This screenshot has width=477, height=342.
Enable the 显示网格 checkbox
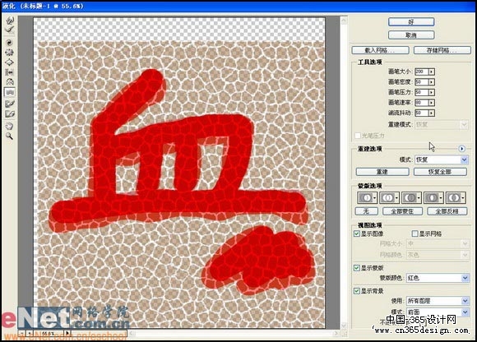click(414, 233)
